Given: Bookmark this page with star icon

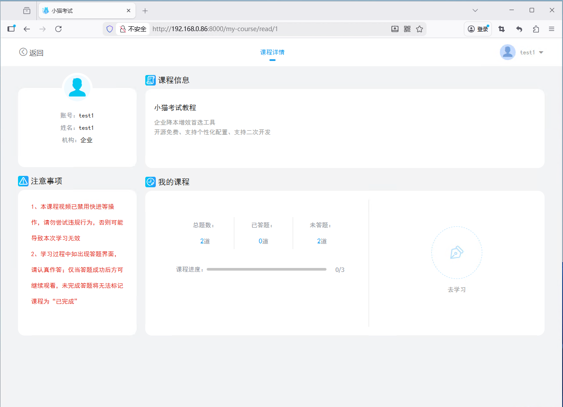Looking at the screenshot, I should pyautogui.click(x=420, y=29).
